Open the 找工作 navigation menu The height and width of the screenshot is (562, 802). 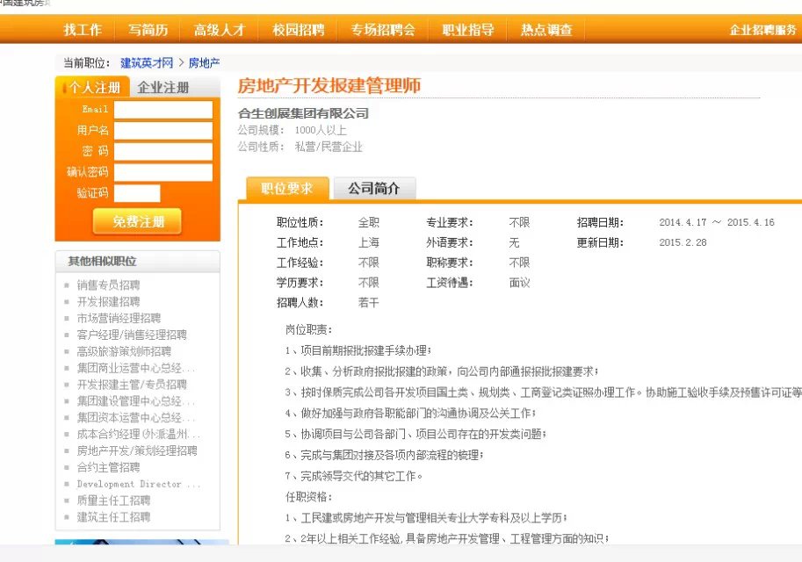click(83, 30)
